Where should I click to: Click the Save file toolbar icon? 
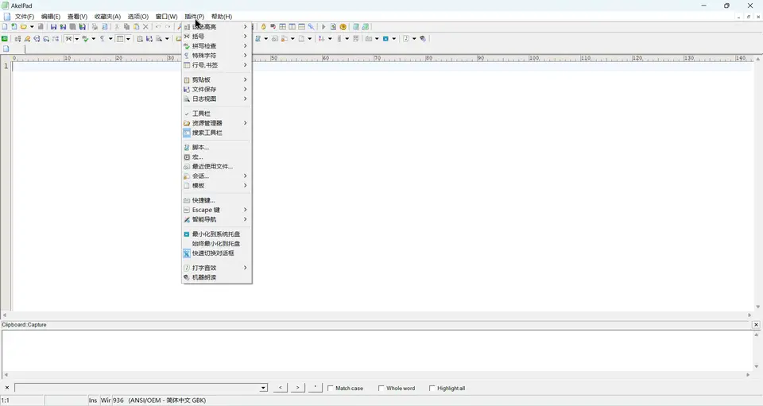53,27
